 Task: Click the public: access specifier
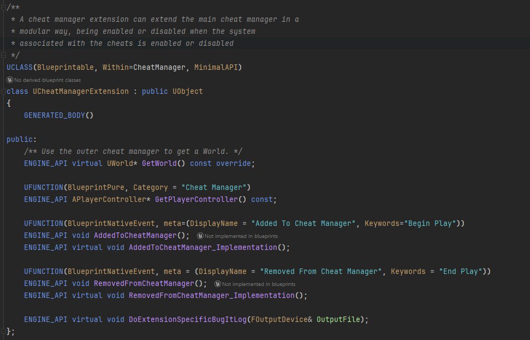(21, 139)
